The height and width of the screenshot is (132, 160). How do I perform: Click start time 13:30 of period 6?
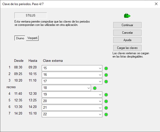18,107
